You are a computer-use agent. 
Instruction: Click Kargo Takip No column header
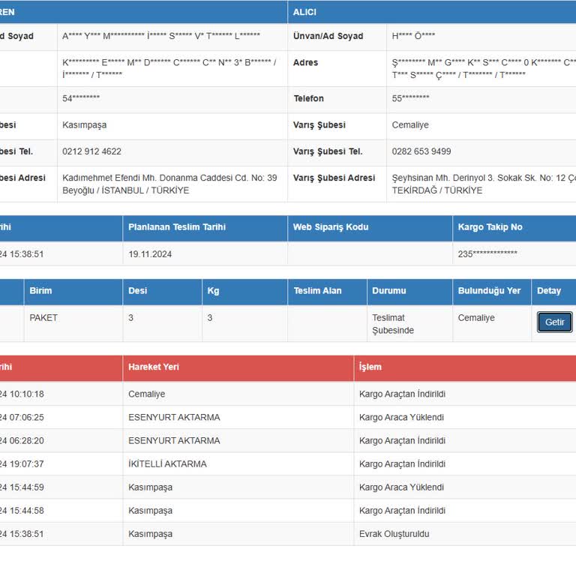point(490,227)
